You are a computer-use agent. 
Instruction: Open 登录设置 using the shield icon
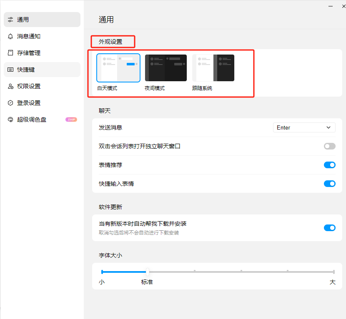click(11, 103)
